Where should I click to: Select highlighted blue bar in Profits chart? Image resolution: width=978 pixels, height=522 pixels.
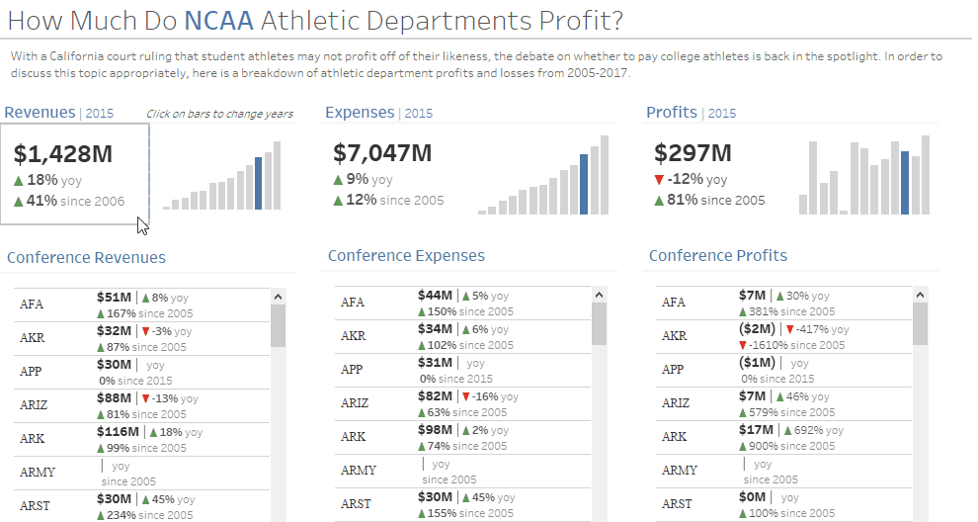click(x=906, y=182)
